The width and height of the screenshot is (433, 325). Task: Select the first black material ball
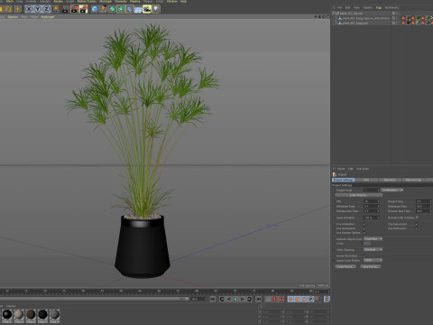(x=7, y=314)
